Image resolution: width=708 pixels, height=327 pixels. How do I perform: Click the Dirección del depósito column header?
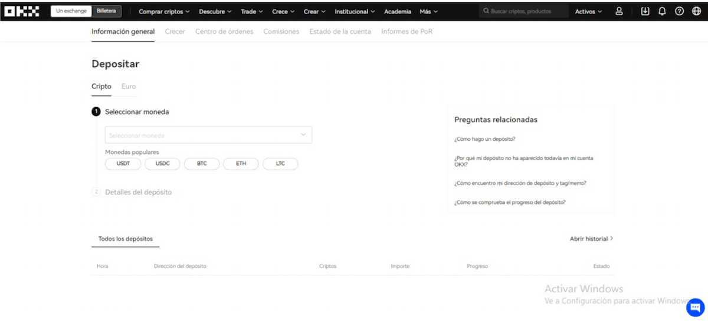(180, 266)
